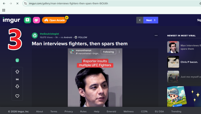The height and width of the screenshot is (114, 201).
Task: Click the post title 'Man interviews fighters'
Action: 80,44
